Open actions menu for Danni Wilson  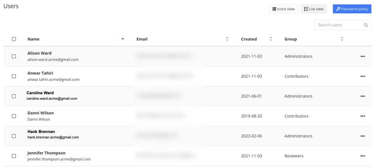pyautogui.click(x=362, y=116)
